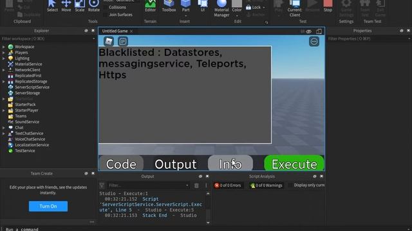Click the ServerScriptService icon

tap(10, 87)
